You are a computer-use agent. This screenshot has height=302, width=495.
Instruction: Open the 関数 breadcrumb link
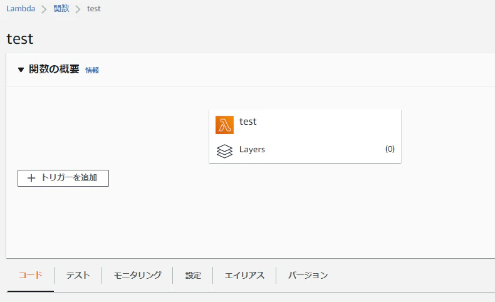(61, 9)
